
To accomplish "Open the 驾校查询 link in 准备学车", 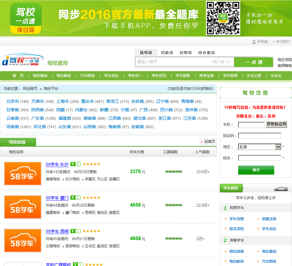I will pyautogui.click(x=269, y=252).
